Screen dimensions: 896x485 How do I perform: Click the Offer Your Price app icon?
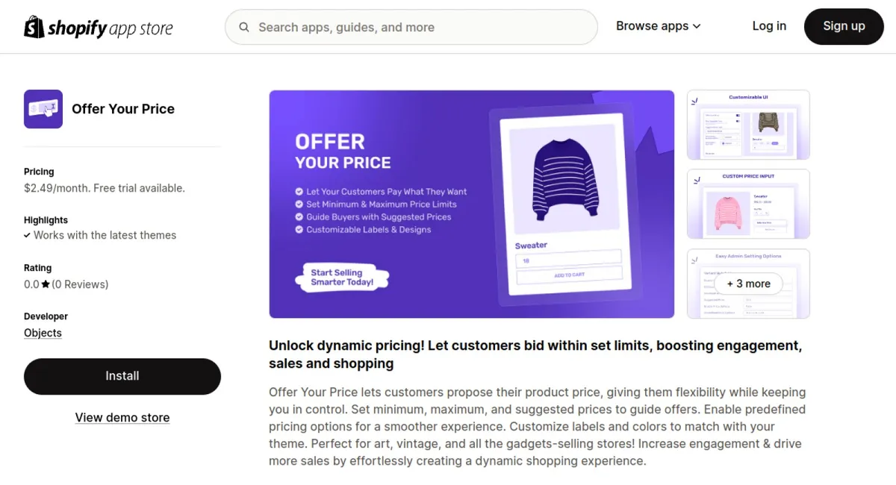tap(43, 108)
